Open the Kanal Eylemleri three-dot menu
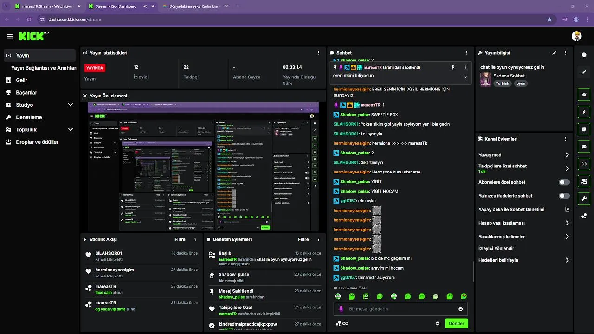The height and width of the screenshot is (334, 594). click(565, 139)
